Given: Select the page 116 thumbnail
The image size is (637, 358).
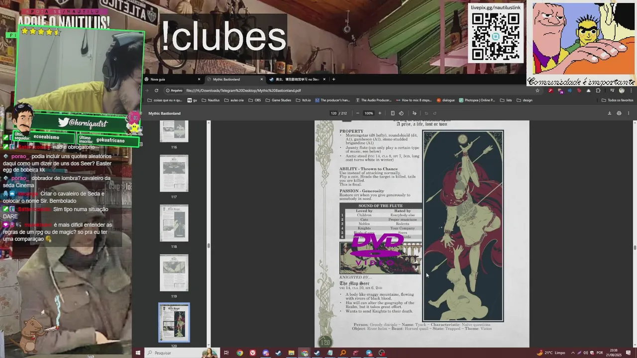Looking at the screenshot, I should tap(174, 131).
